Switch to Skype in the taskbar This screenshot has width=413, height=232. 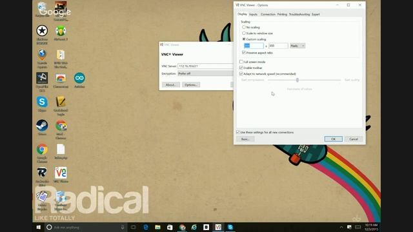click(230, 227)
